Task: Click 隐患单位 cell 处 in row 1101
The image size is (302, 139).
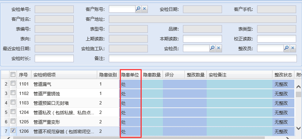Action: [x=130, y=84]
